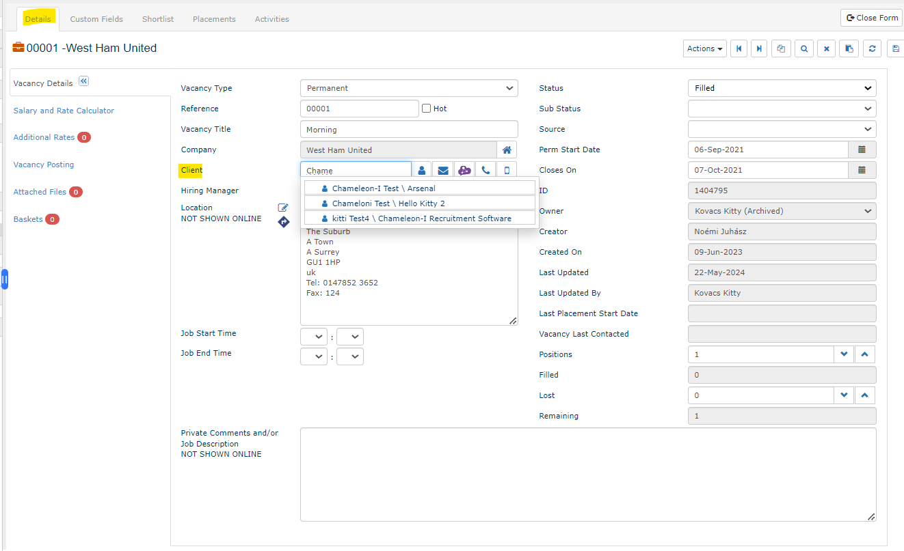Expand the Source dropdown

click(x=782, y=129)
